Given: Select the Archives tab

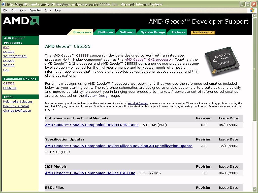Looking at the screenshot, I should pos(178,32).
